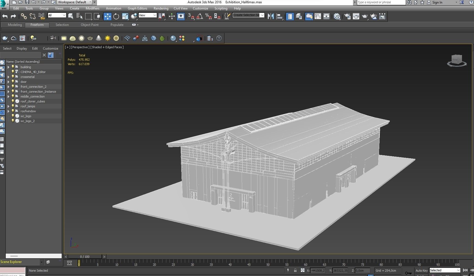Viewport: 474px width, 276px height.
Task: Click the Mirror tool icon
Action: coord(271,16)
